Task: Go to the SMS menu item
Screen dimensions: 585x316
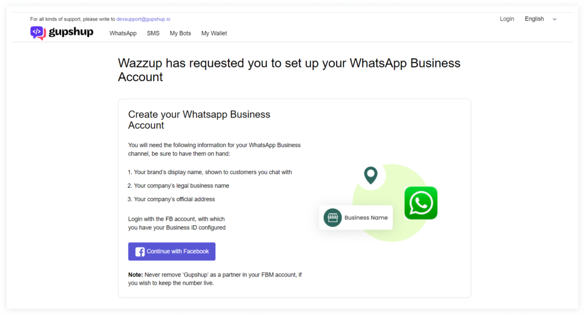Action: tap(153, 33)
